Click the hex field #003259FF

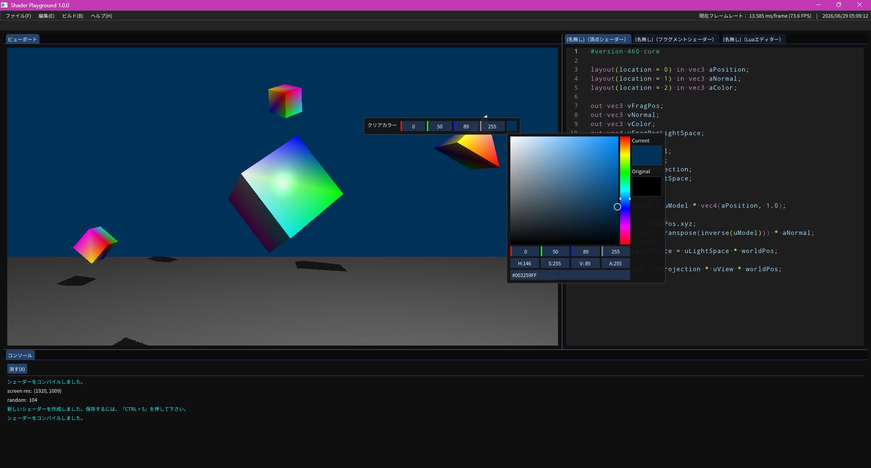[x=570, y=275]
